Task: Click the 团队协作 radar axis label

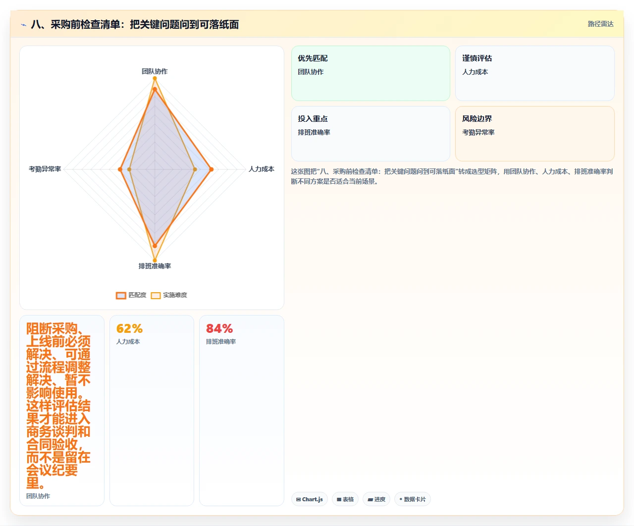Action: coord(155,71)
